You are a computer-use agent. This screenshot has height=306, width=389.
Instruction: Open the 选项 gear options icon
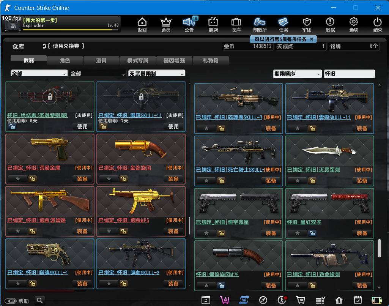point(354,25)
